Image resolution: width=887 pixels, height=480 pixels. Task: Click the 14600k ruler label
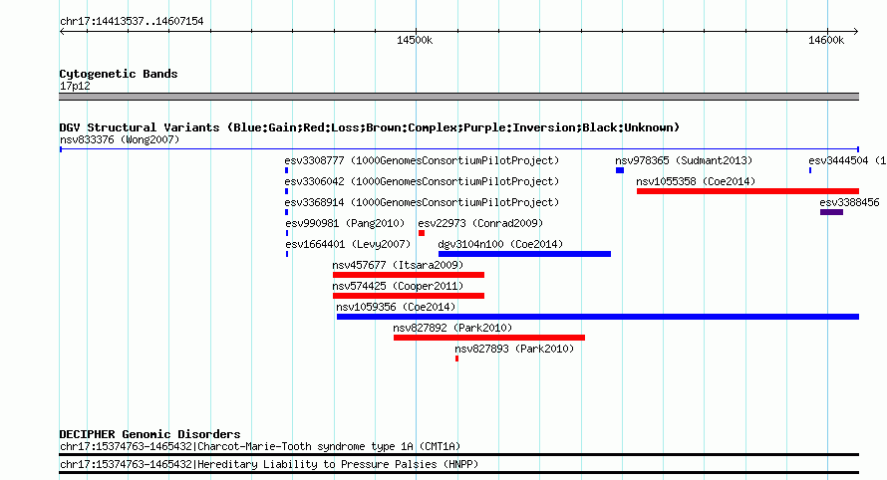pyautogui.click(x=826, y=40)
